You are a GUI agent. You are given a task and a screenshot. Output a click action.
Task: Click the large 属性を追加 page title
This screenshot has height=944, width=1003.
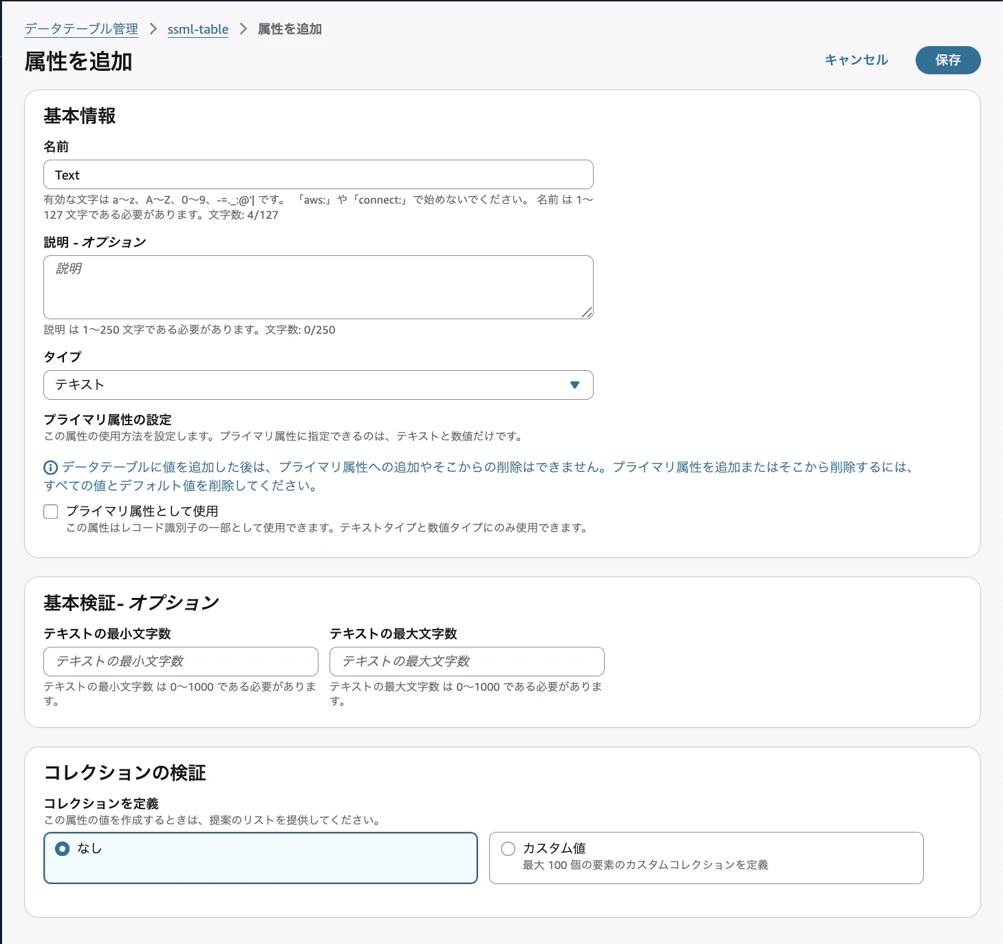point(78,62)
